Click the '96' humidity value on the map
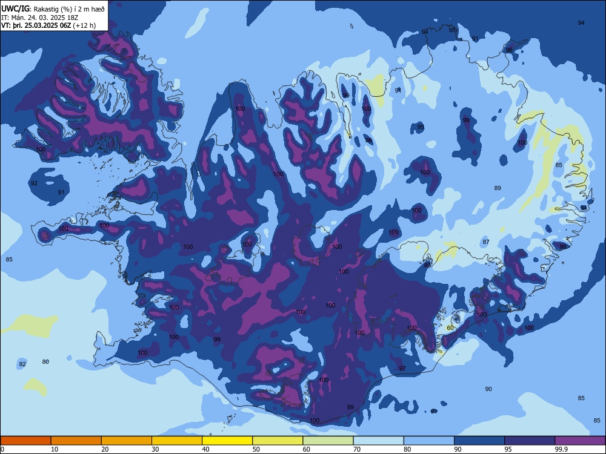 509,50
